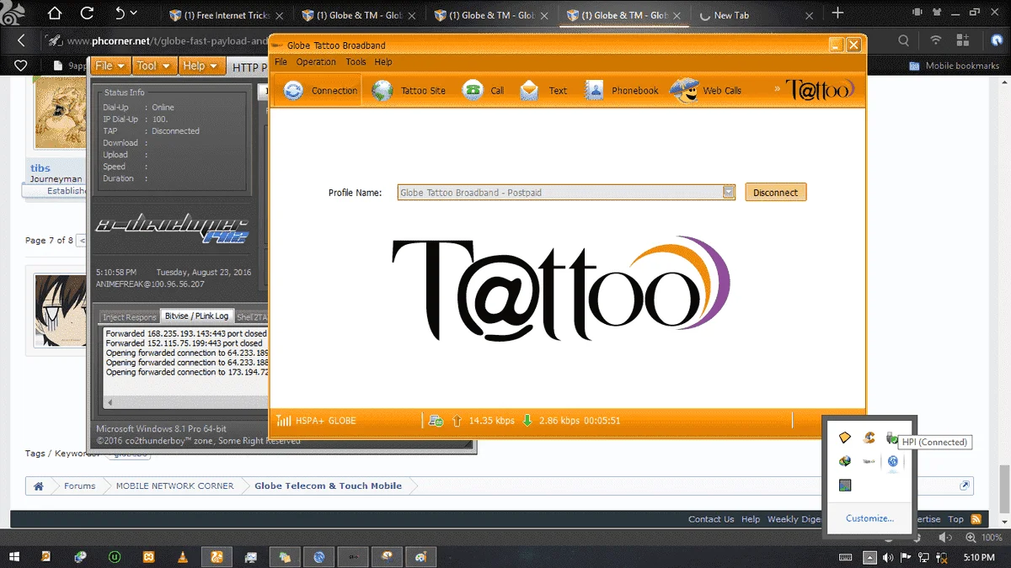Screen dimensions: 1011x568
Task: Select the Call phone icon
Action: click(473, 90)
